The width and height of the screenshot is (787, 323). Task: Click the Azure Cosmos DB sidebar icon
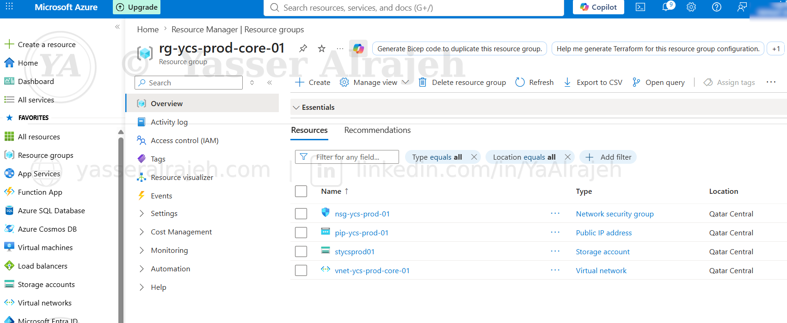[x=9, y=228]
